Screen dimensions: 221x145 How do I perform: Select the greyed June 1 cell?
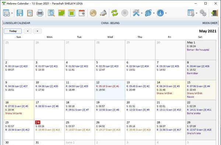coord(80,142)
